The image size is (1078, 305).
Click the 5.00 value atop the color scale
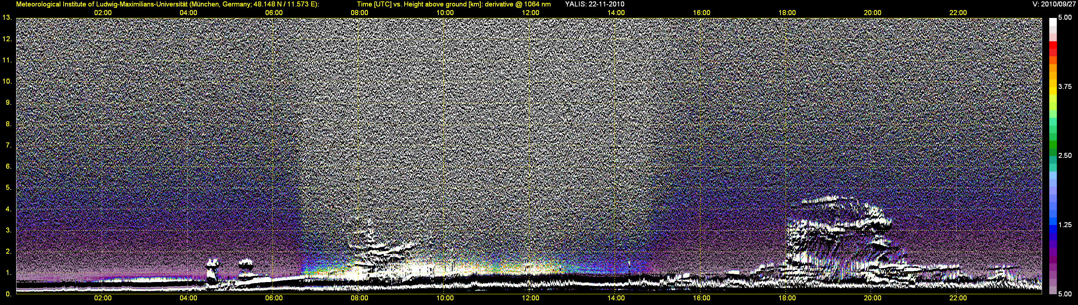1065,18
